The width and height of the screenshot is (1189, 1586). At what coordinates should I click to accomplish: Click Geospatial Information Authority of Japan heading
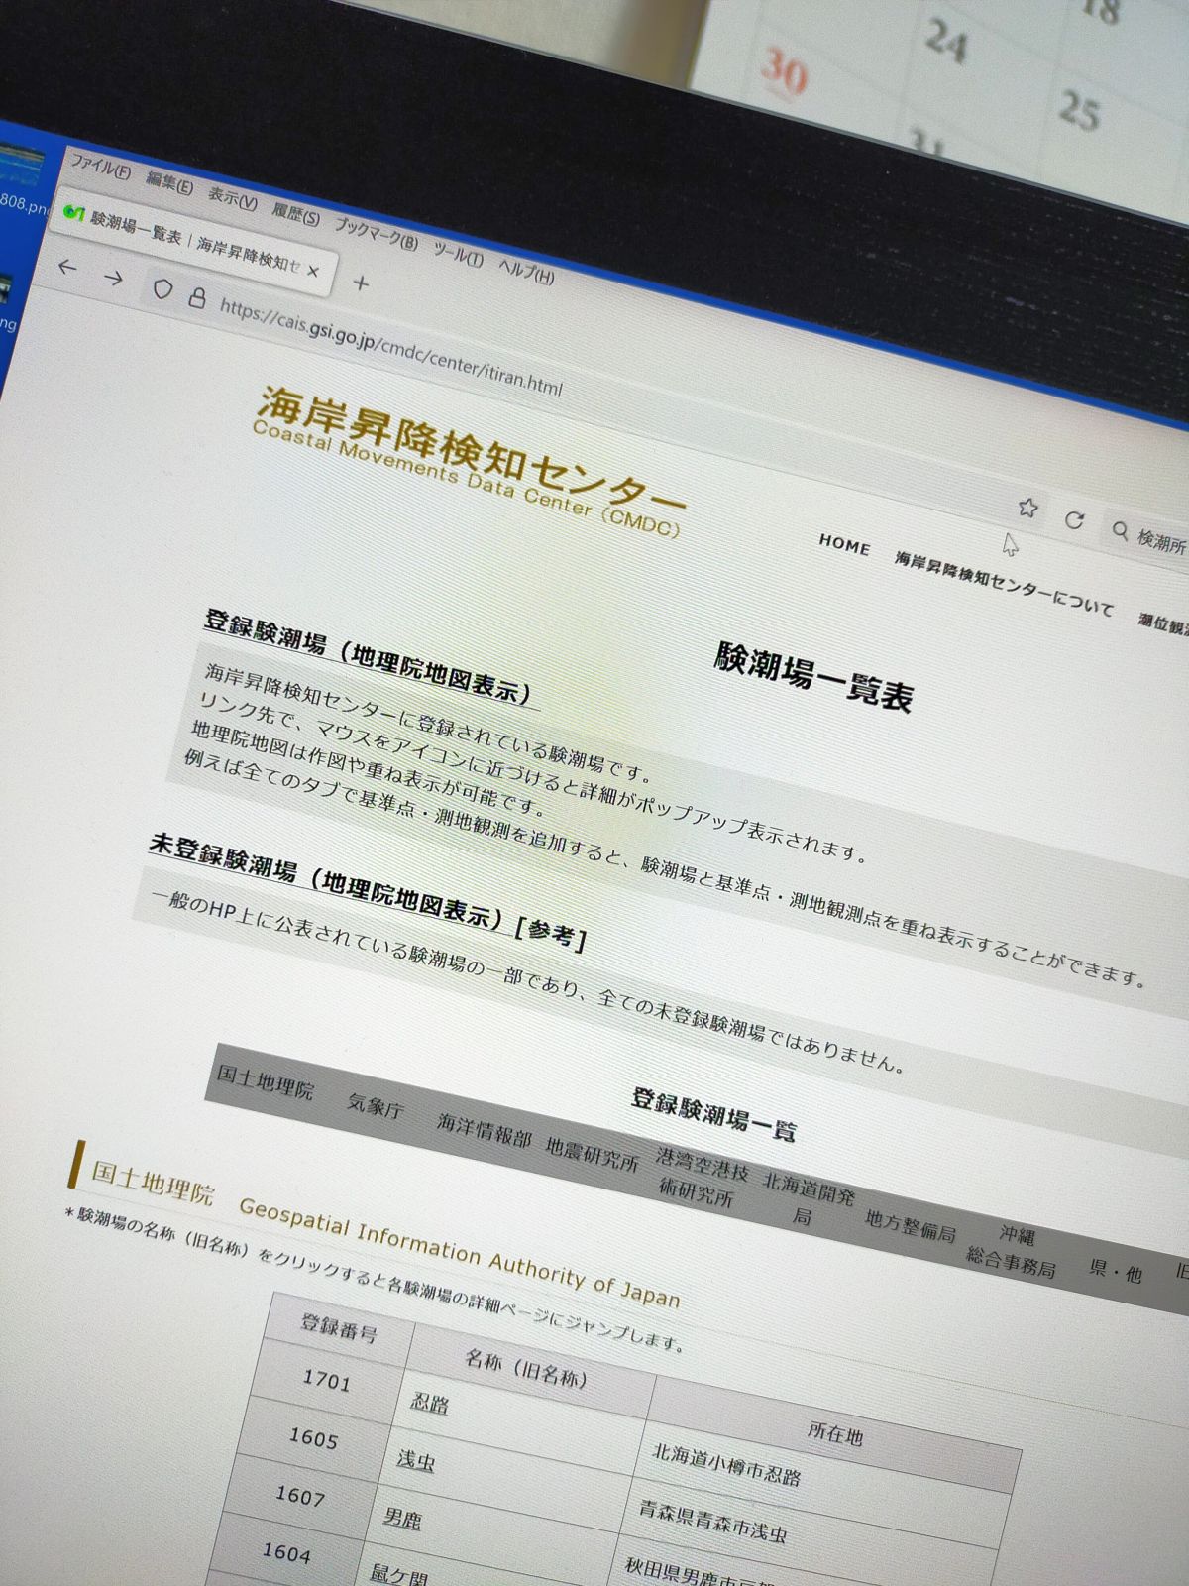point(459,1253)
